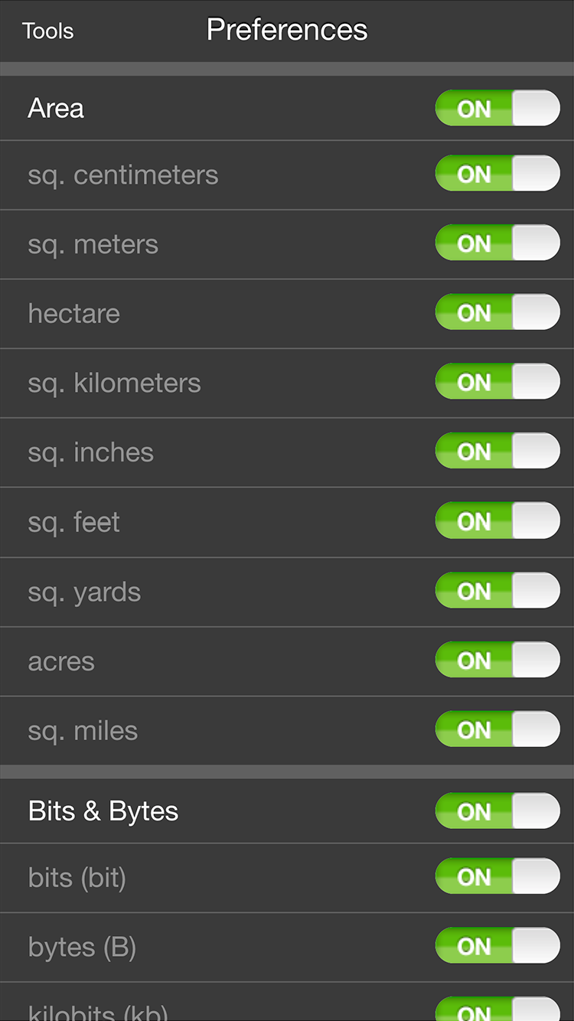Image resolution: width=574 pixels, height=1021 pixels.
Task: Turn off bits (bit) unit
Action: pyautogui.click(x=497, y=876)
